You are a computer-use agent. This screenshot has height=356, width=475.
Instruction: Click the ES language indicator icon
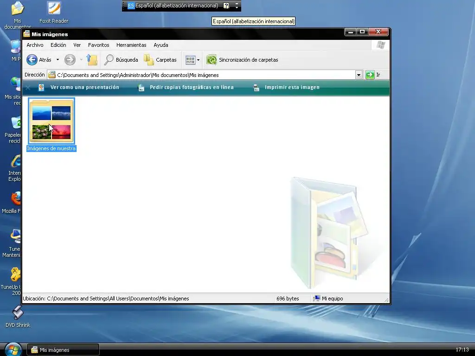(x=131, y=6)
